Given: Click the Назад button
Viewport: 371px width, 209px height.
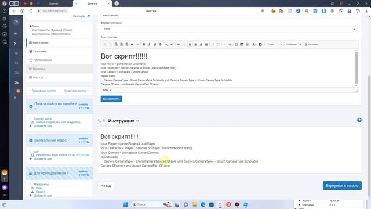Looking at the screenshot, I should point(106,186).
